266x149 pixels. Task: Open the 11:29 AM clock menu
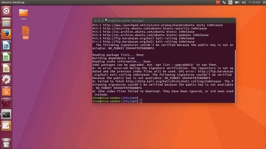[x=254, y=2]
